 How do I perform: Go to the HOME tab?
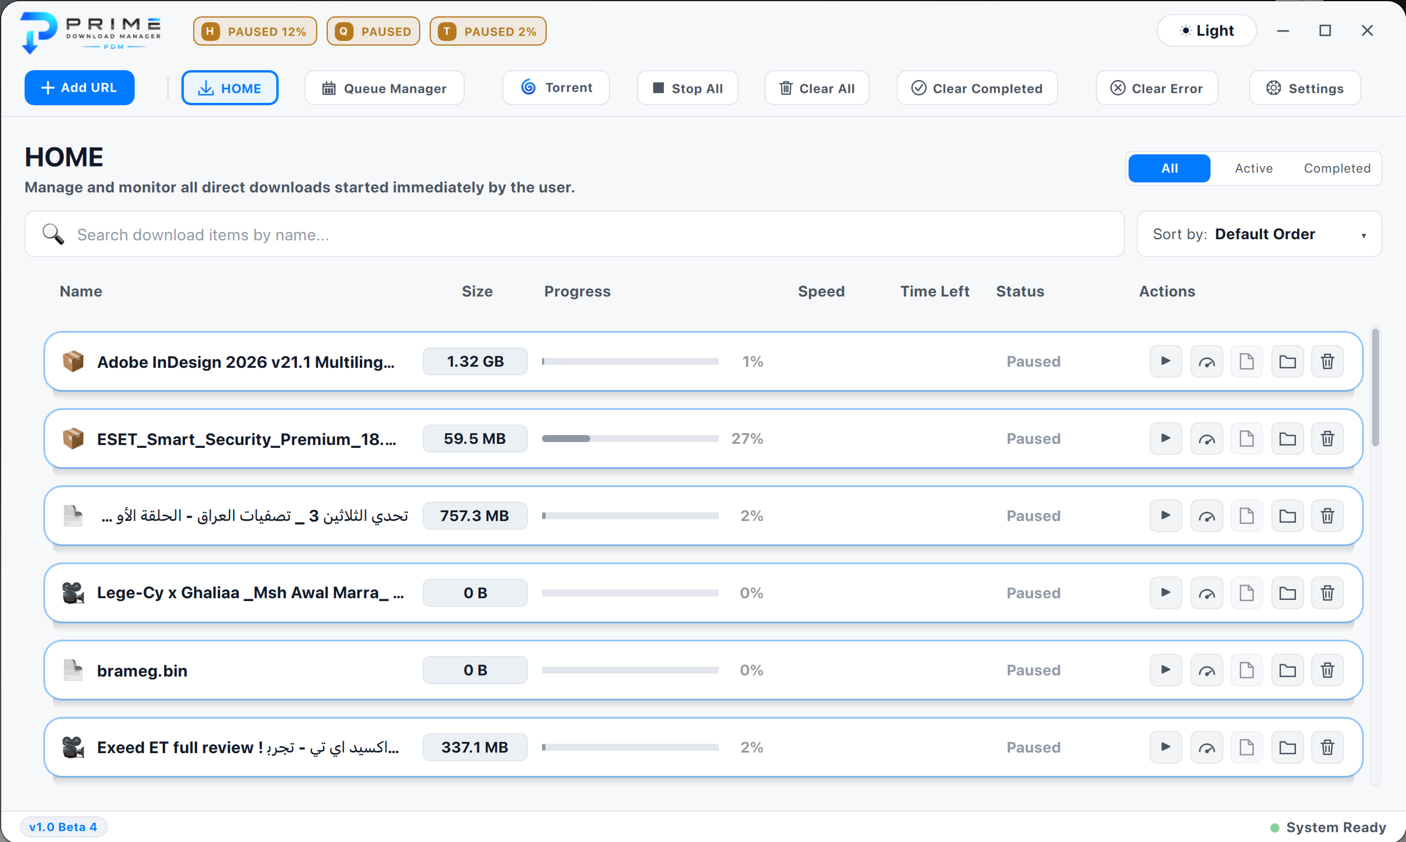[229, 88]
